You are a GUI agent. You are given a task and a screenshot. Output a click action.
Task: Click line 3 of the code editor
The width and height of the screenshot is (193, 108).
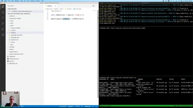(67, 15)
